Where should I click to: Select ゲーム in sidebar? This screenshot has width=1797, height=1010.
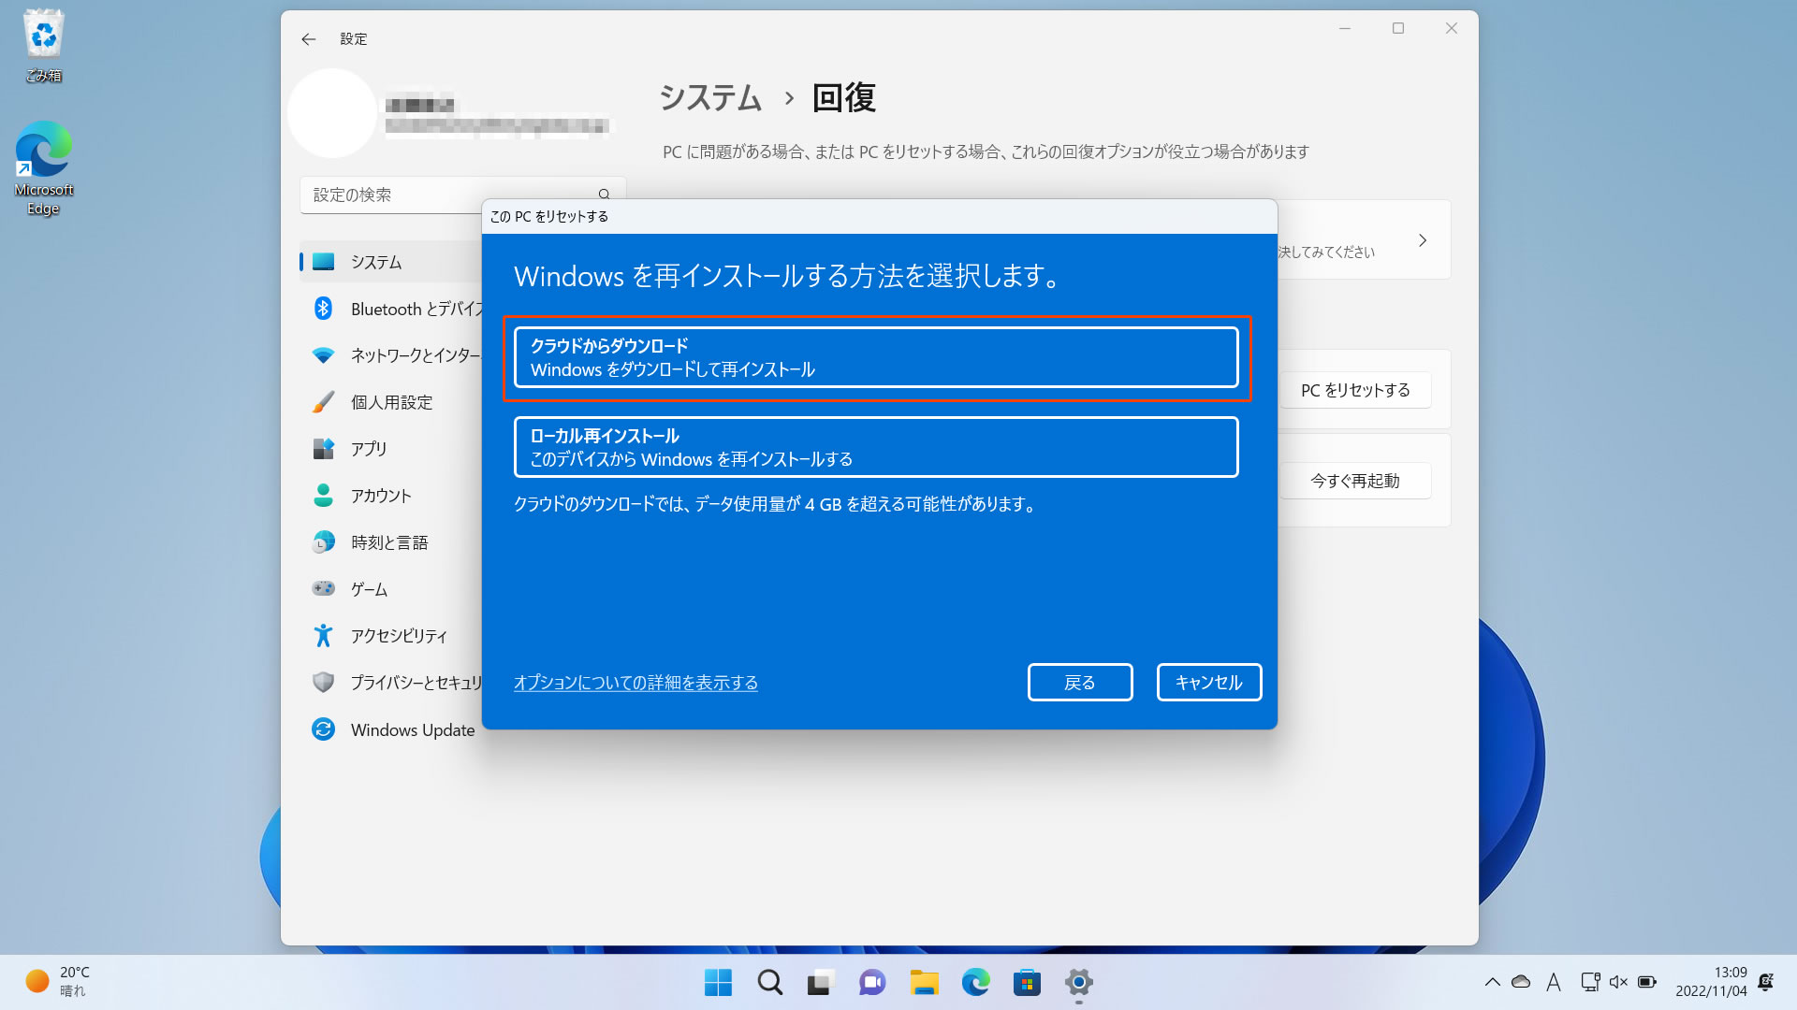pyautogui.click(x=391, y=589)
